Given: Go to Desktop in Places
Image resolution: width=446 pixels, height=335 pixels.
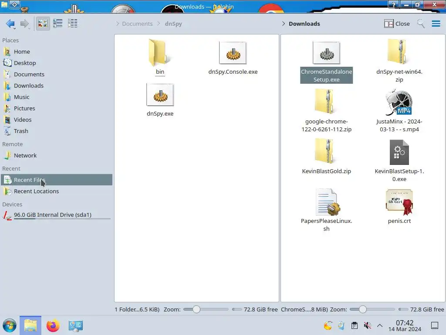Looking at the screenshot, I should pyautogui.click(x=56, y=63).
